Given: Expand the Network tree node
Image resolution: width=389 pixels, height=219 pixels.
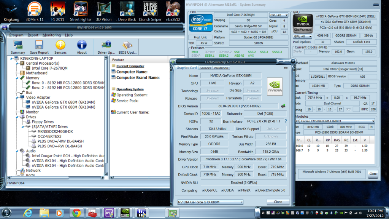Looking at the screenshot, I should pyautogui.click(x=17, y=171).
